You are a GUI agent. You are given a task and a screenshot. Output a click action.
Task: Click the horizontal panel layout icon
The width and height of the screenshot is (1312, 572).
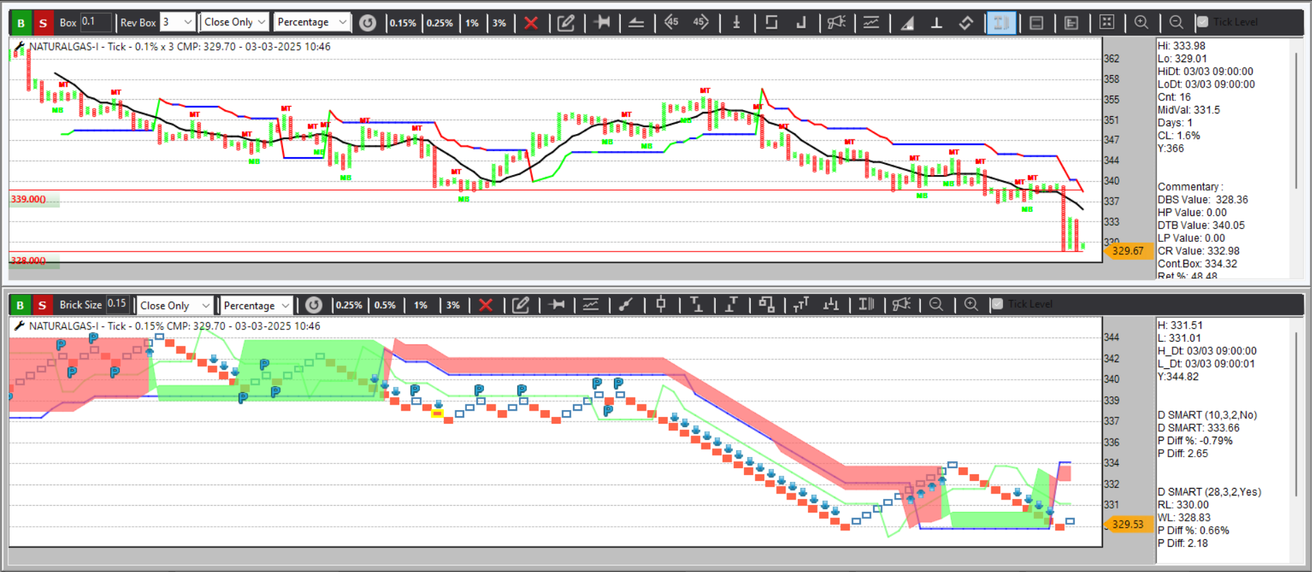point(1036,23)
